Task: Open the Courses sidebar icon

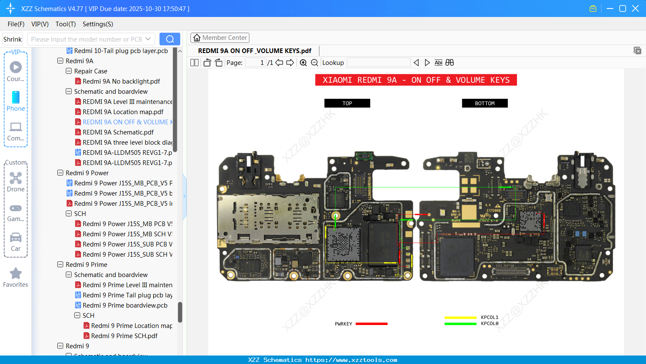Action: [16, 71]
